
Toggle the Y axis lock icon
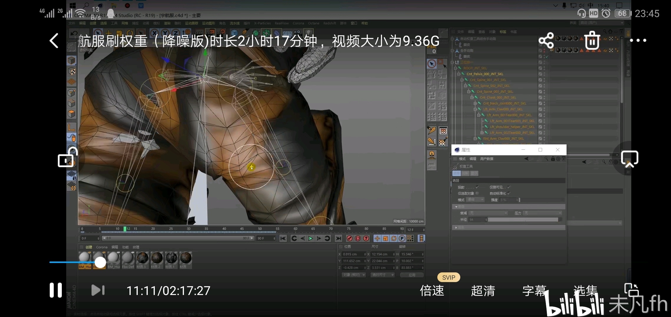tap(165, 33)
